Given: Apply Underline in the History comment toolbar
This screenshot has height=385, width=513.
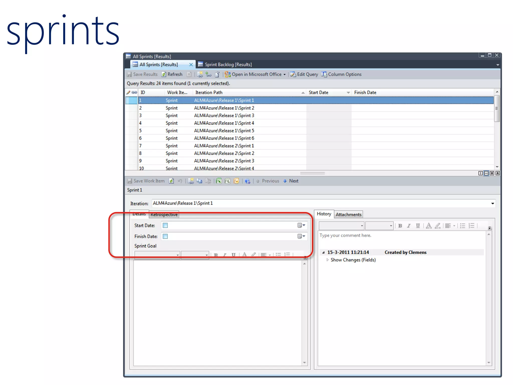Looking at the screenshot, I should (418, 226).
